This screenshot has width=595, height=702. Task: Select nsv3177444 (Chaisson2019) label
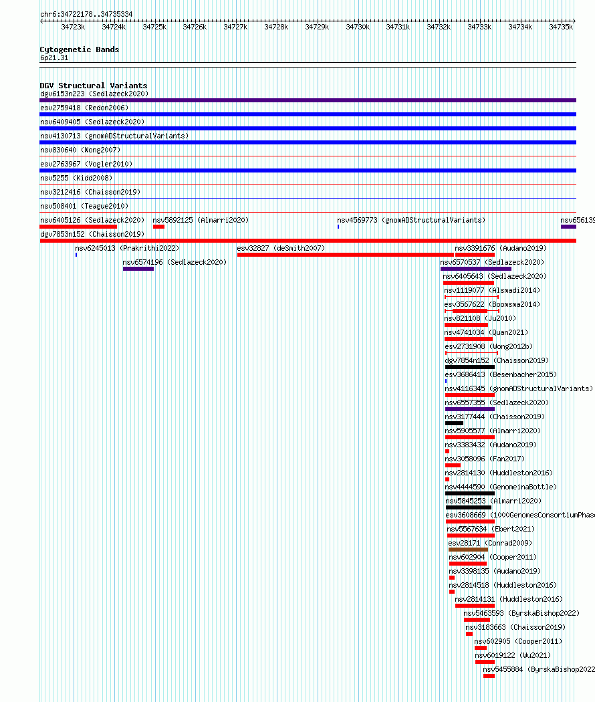[495, 417]
